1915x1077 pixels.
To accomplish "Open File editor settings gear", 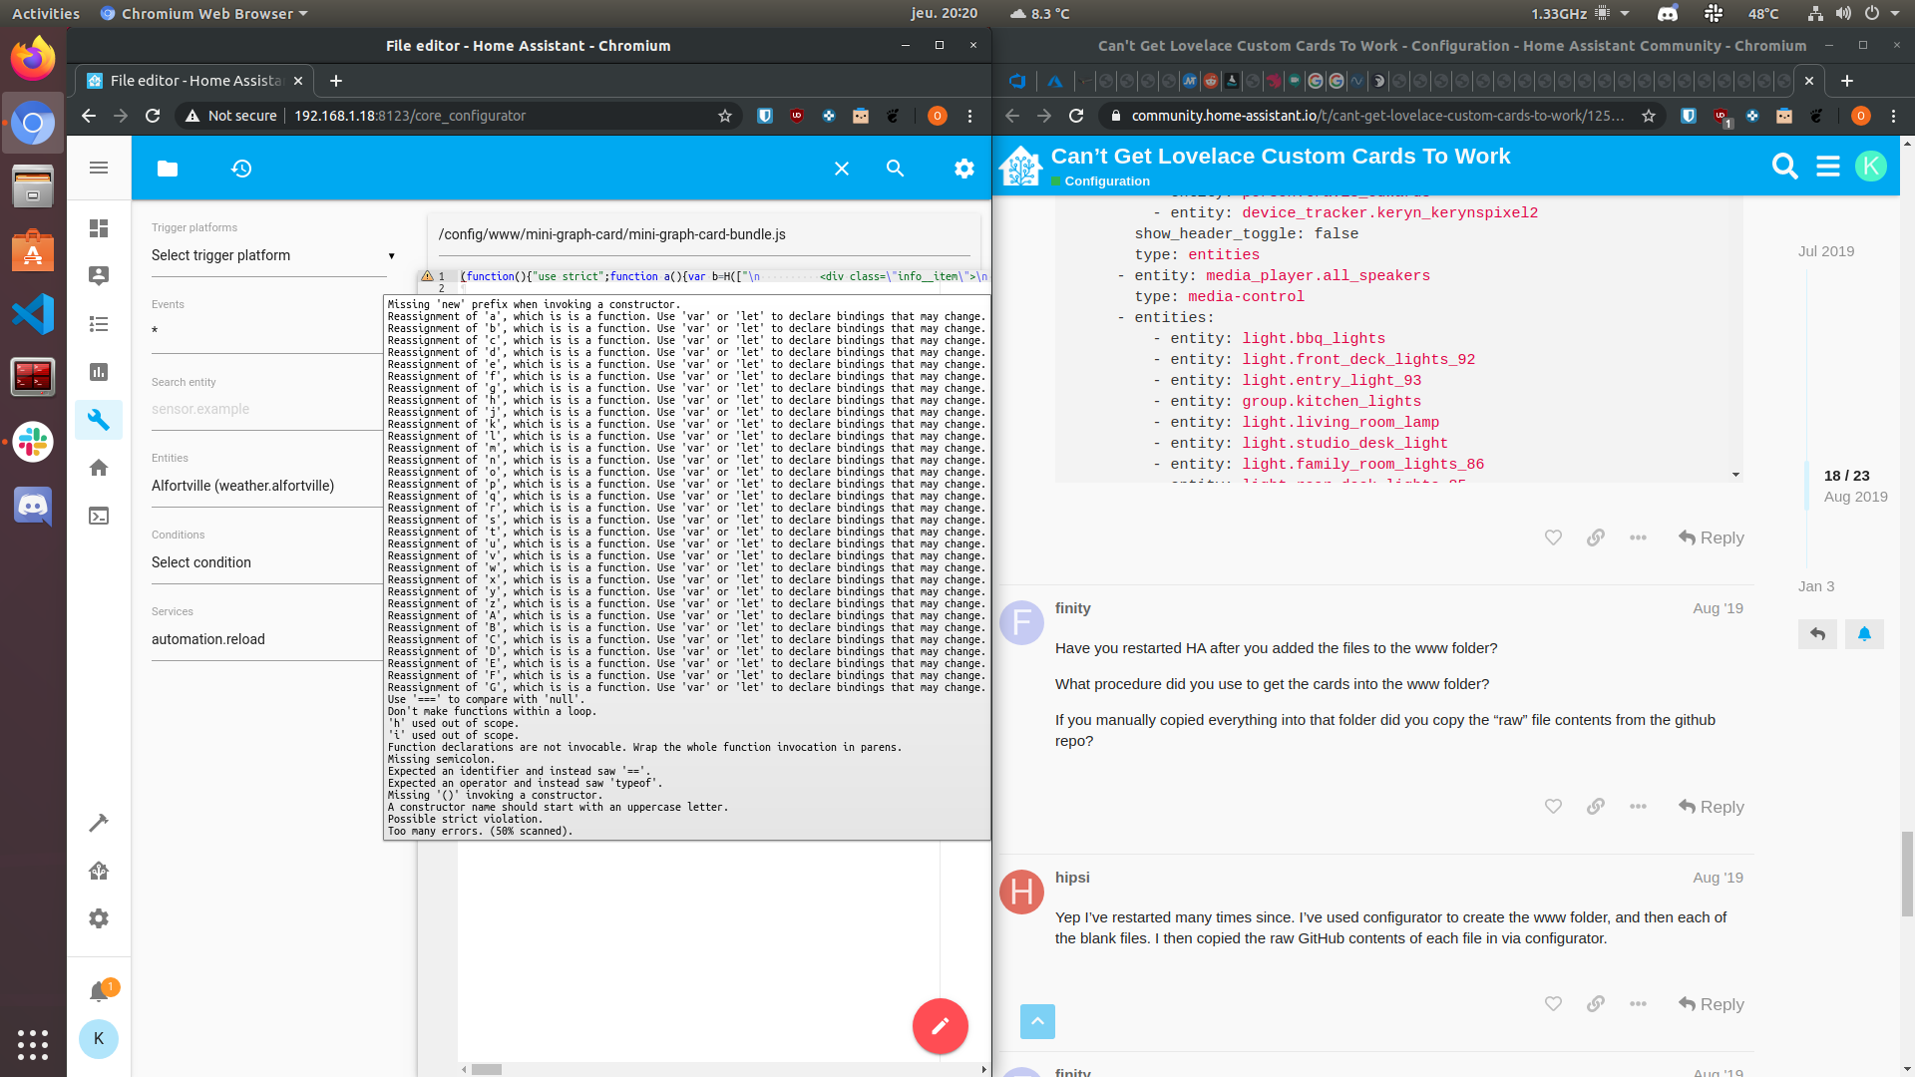I will (964, 169).
